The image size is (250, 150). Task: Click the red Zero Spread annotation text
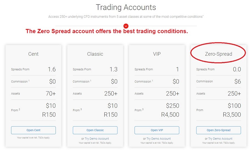[107, 31]
